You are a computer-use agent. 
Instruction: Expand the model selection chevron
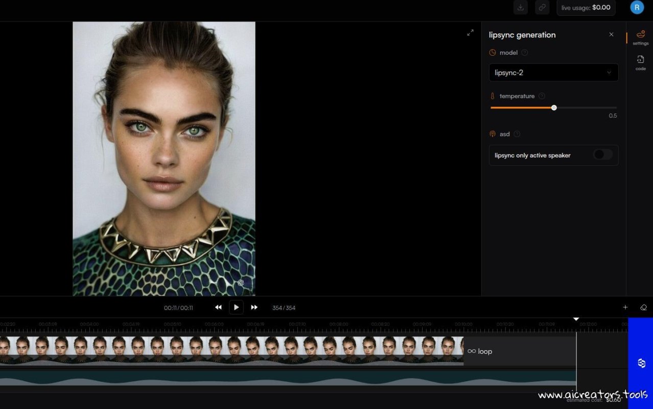pyautogui.click(x=609, y=72)
